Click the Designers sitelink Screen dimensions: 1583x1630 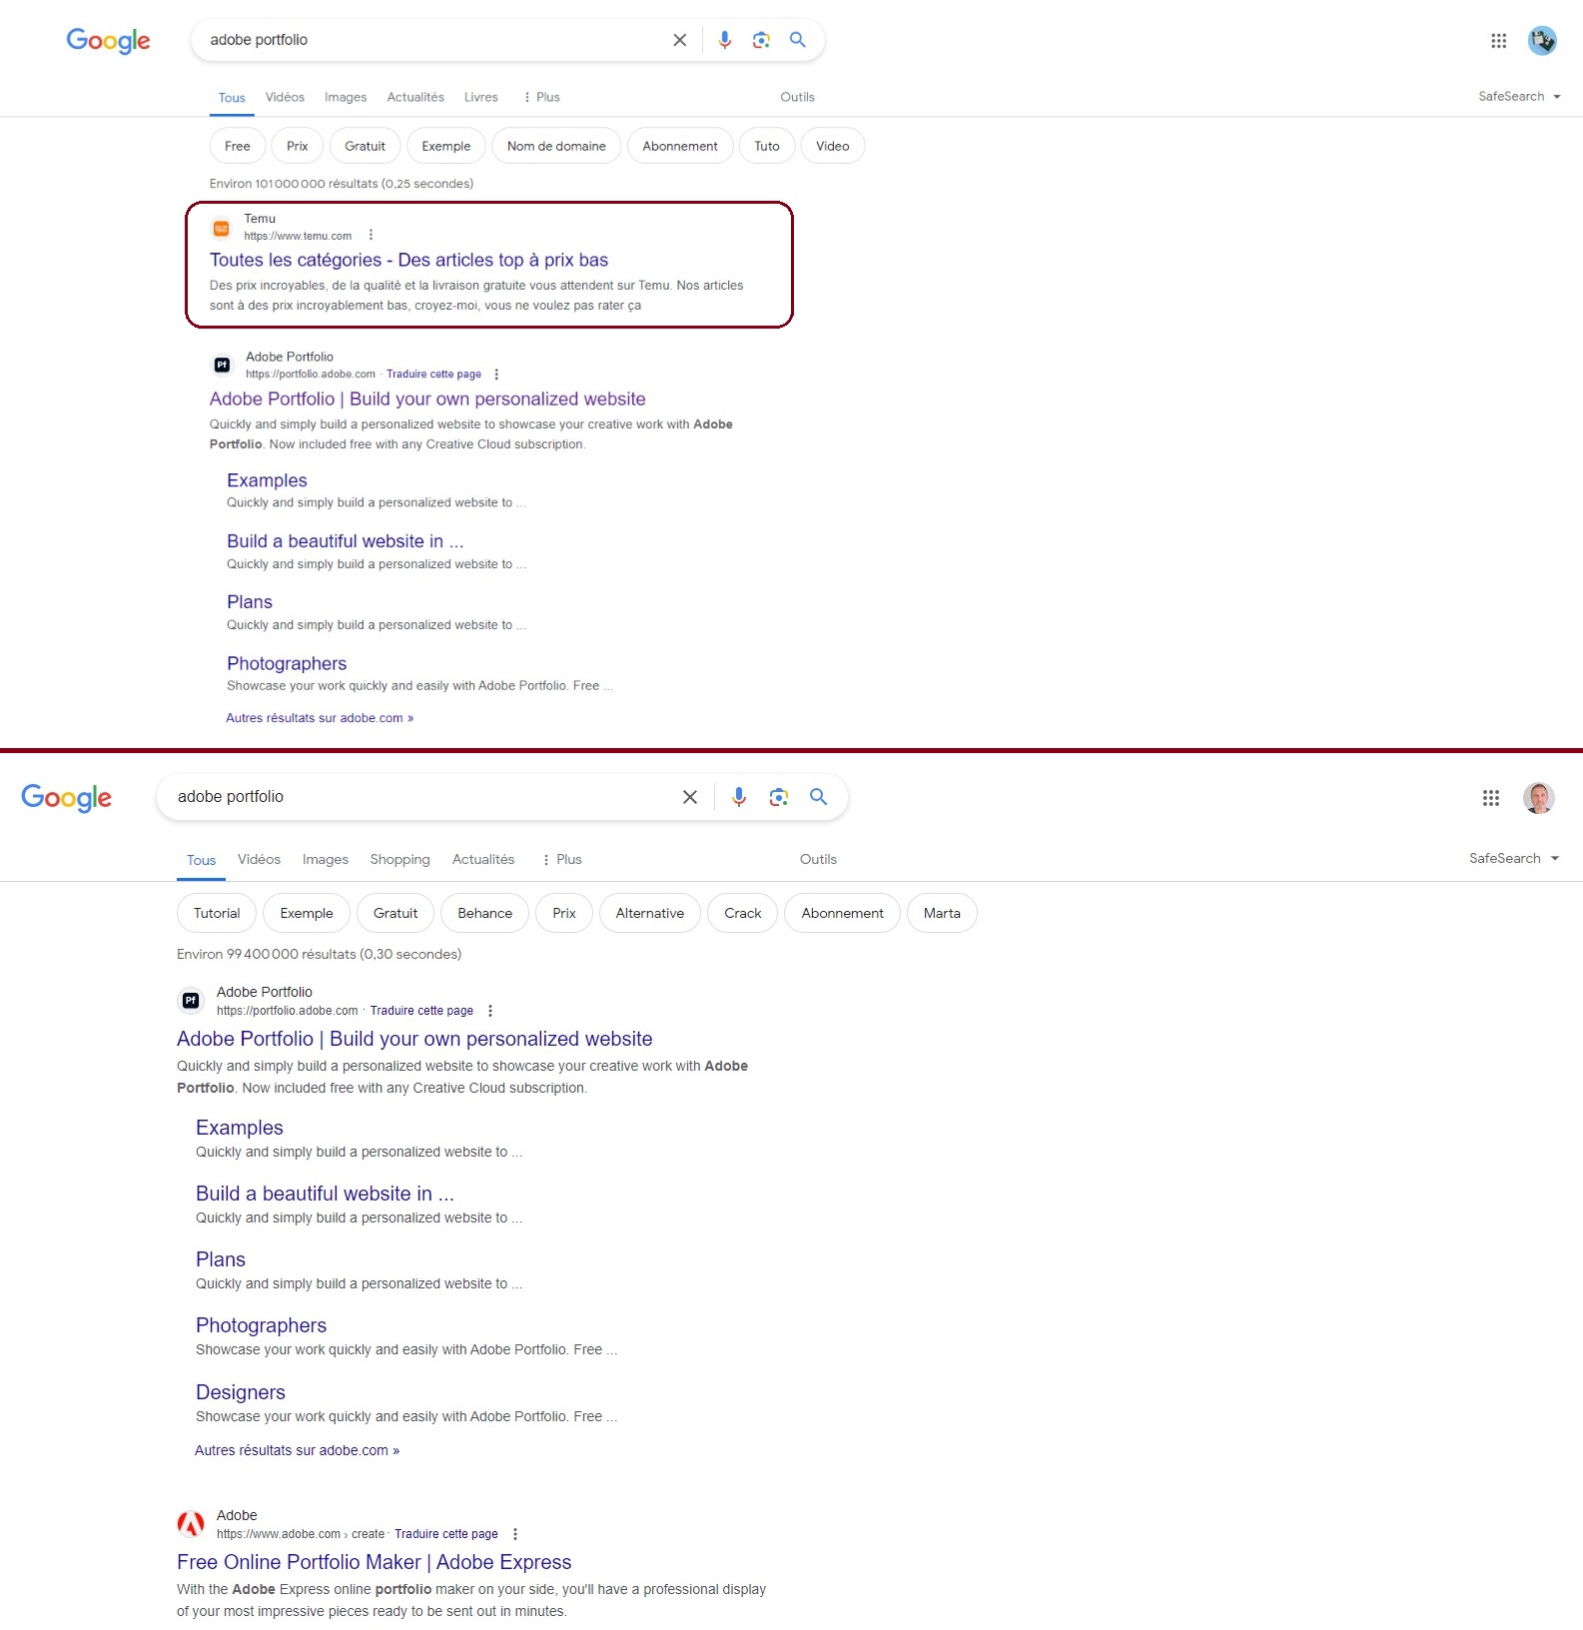coord(241,1392)
